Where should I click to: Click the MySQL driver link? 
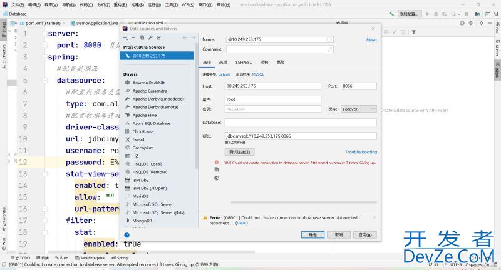coord(258,74)
